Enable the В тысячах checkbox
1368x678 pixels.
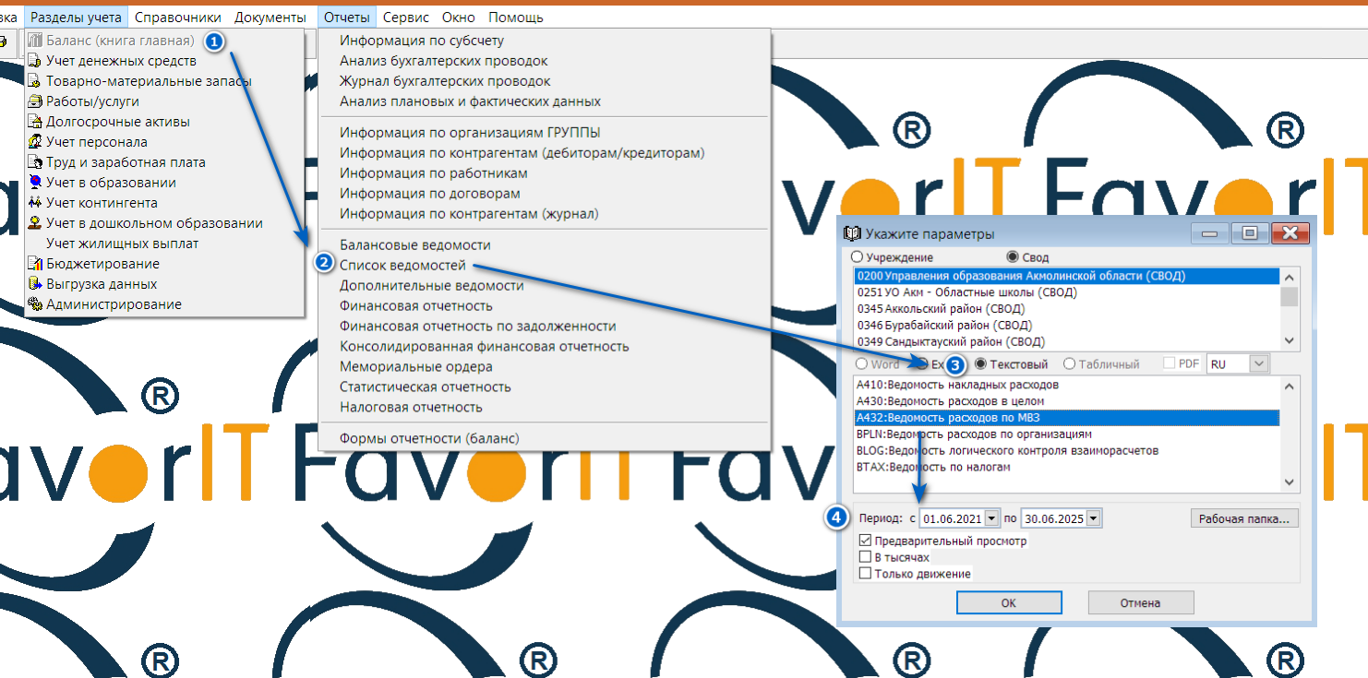point(865,557)
